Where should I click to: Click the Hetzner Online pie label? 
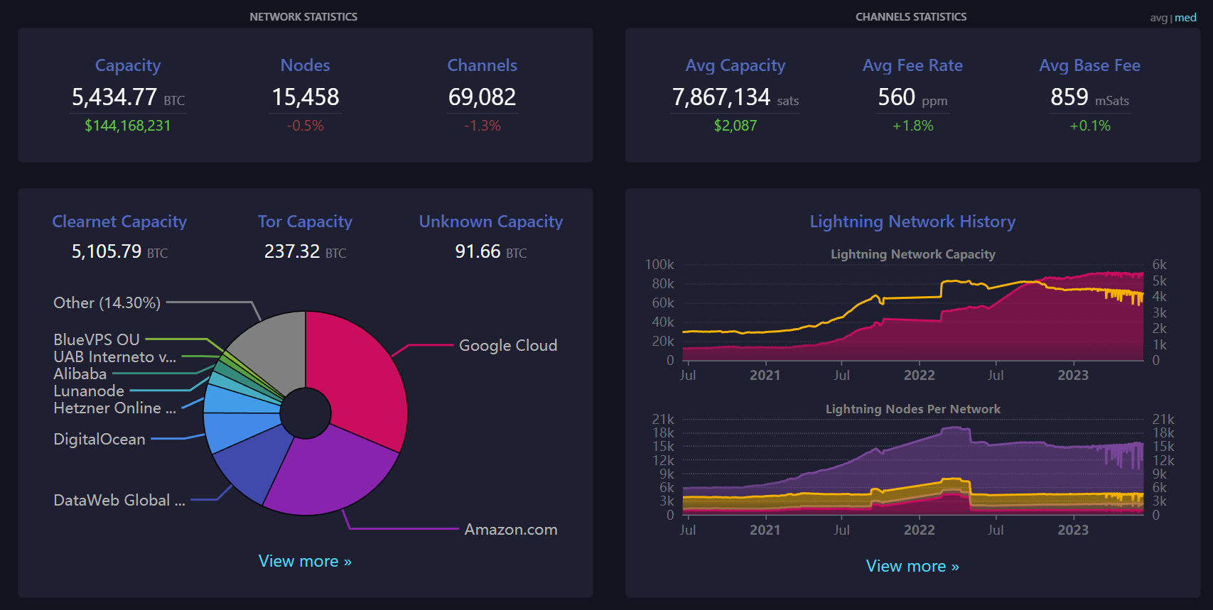pyautogui.click(x=114, y=408)
